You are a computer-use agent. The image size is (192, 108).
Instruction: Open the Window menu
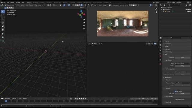tap(18, 2)
